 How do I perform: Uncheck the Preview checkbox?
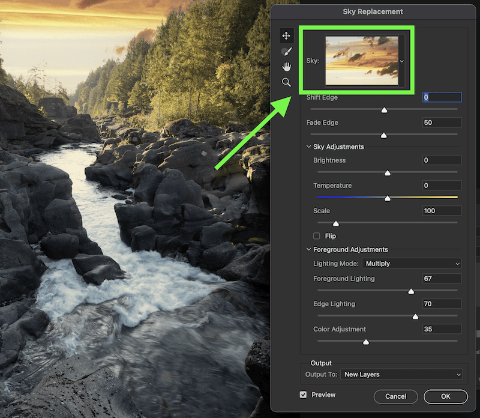pyautogui.click(x=303, y=395)
